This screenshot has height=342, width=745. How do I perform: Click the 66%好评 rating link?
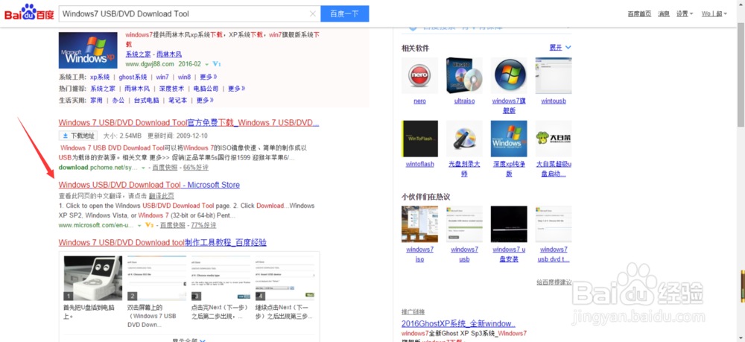[195, 168]
